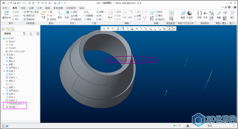This screenshot has height=129, width=238.
Task: Open the 柔性建模 ribbon tab
Action: 58,8
